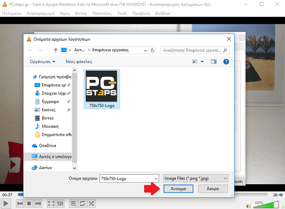
Task: Click the 00:37 elapsed time label
Action: 7,195
